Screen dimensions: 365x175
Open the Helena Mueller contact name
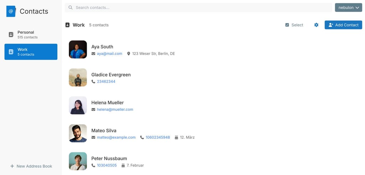[108, 102]
